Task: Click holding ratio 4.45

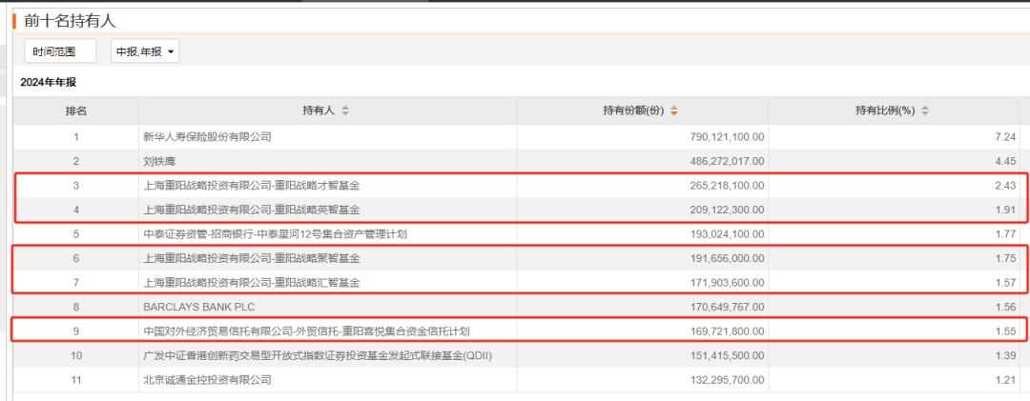Action: [x=1007, y=162]
